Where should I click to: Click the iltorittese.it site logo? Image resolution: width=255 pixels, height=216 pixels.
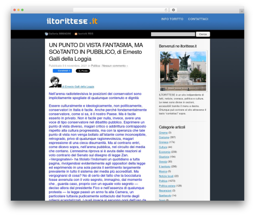tap(72, 21)
